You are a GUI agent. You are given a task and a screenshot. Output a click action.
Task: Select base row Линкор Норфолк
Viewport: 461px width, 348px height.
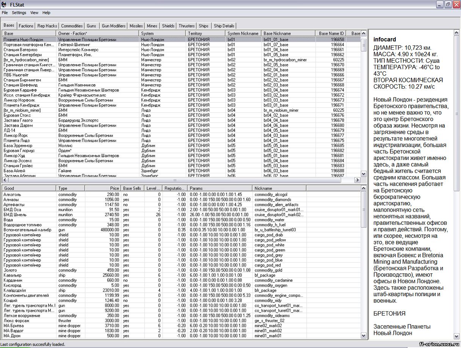point(181,100)
